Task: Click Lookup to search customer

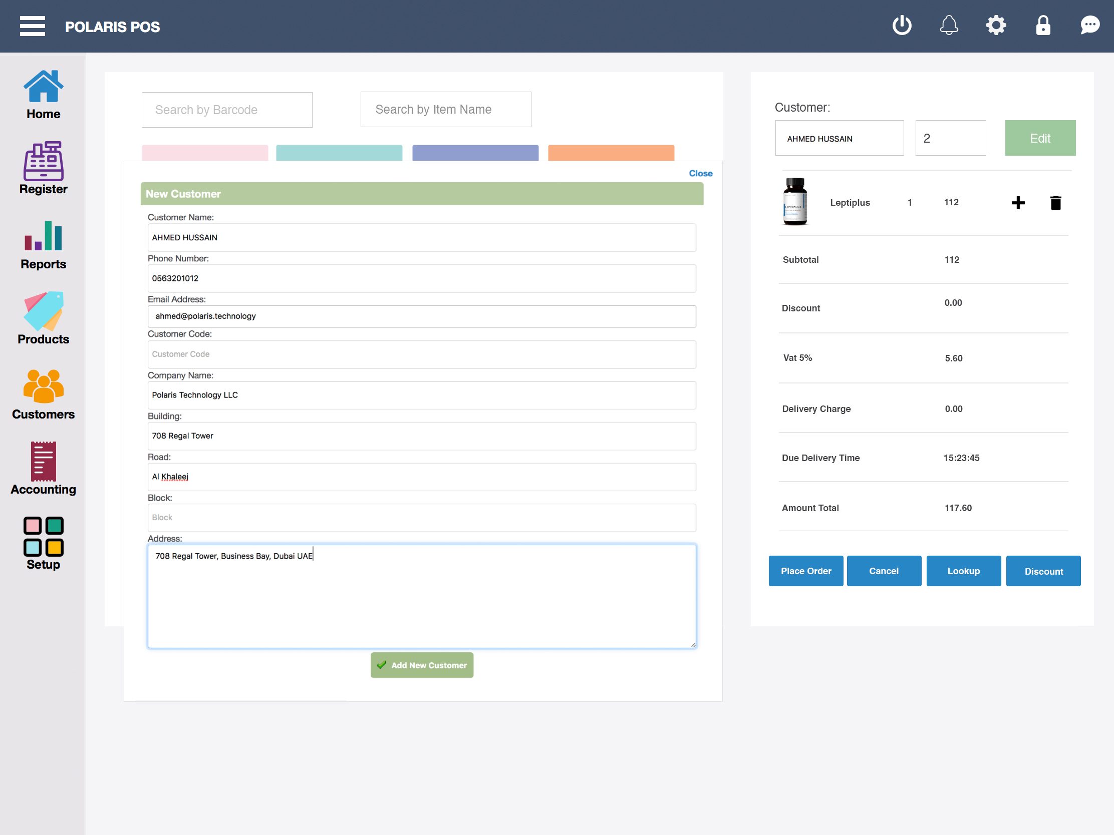Action: 963,571
